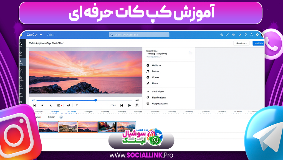The width and height of the screenshot is (283, 160).
Task: Select the 2tvWiges timeline tab
Action: click(88, 111)
